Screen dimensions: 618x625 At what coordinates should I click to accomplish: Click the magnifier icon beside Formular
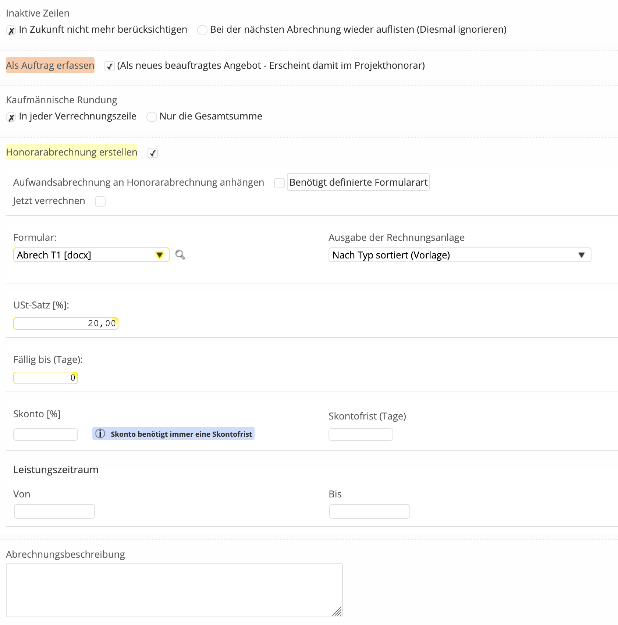[x=180, y=254]
